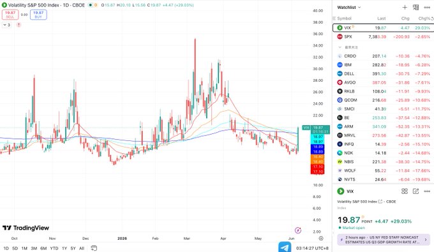Sort watchlist by Symbol column header
The image size is (434, 252).
click(x=344, y=19)
